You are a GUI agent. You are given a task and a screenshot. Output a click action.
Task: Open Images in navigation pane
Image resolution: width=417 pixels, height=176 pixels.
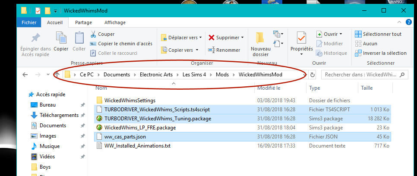(x=43, y=136)
